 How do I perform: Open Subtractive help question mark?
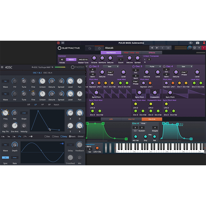[x=199, y=48]
